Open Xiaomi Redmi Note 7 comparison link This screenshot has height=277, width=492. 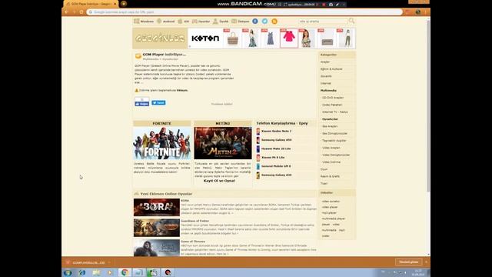tap(277, 131)
